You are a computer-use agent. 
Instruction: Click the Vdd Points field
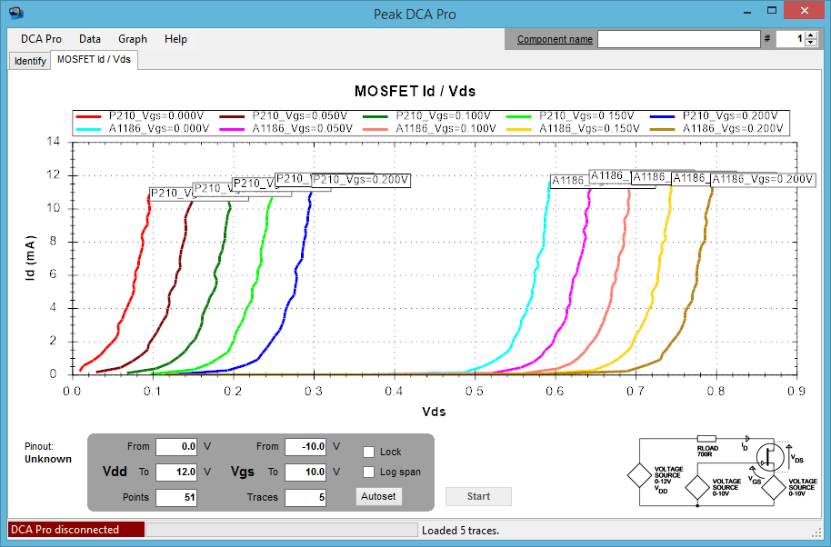[x=176, y=497]
